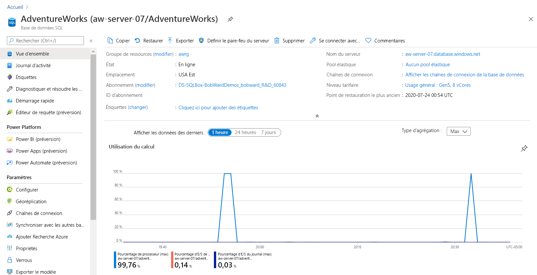
Task: Go to Accueil breadcrumb link
Action: 15,7
